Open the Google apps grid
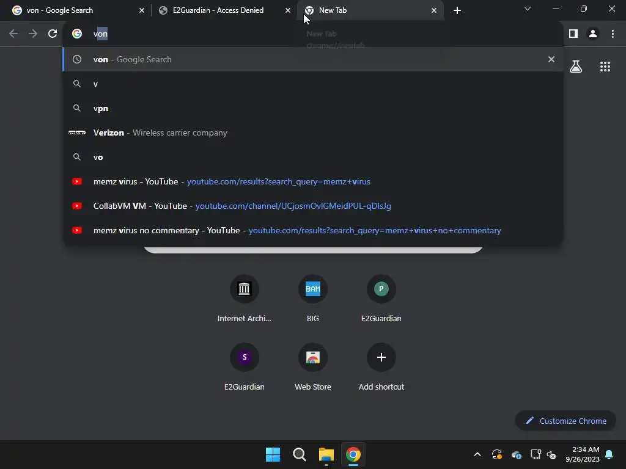 click(605, 67)
